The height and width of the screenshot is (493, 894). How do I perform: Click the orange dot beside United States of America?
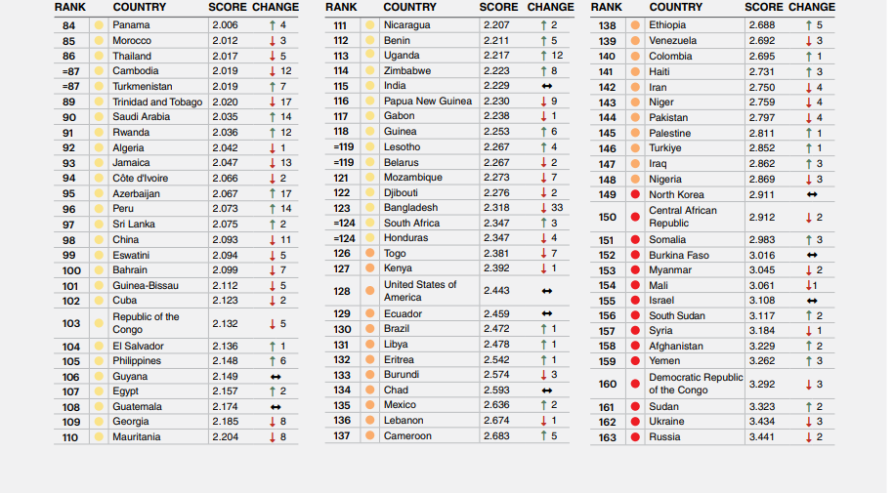coord(369,291)
